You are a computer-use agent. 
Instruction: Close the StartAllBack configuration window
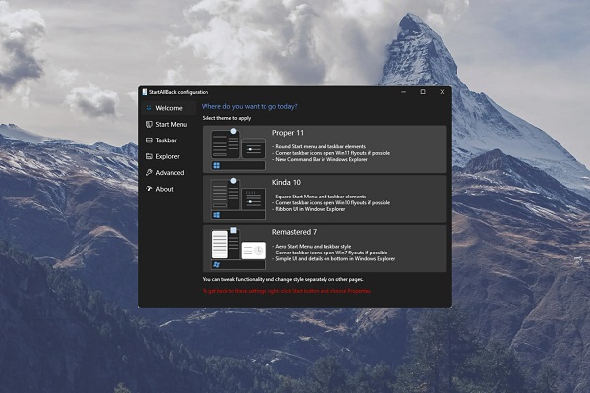click(x=442, y=92)
